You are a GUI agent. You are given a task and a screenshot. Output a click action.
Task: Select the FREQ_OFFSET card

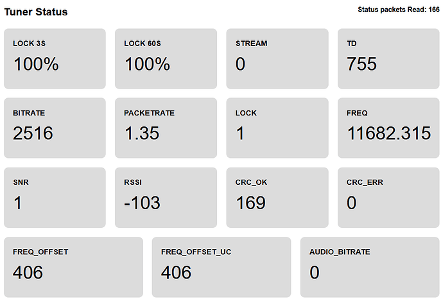click(73, 266)
